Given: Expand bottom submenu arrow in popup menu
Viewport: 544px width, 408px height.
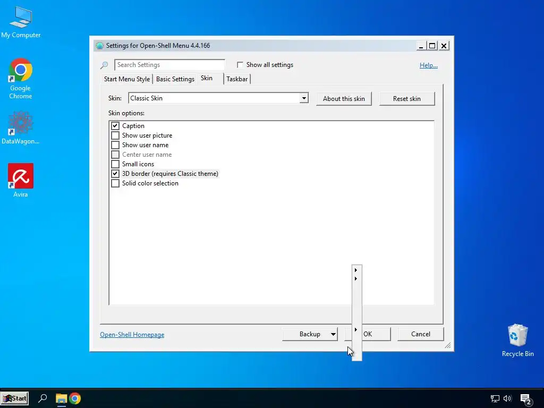Looking at the screenshot, I should (356, 329).
